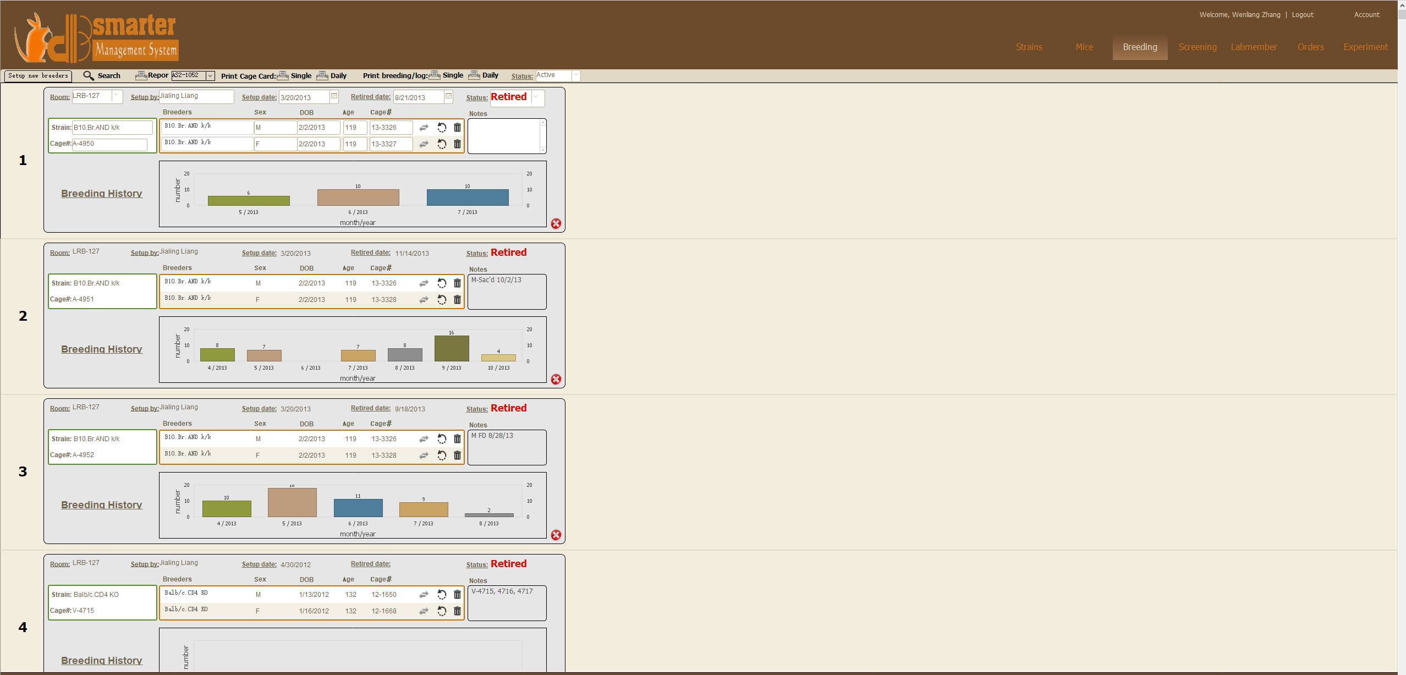Print daily breeding log printer icon
Viewport: 1406px width, 675px height.
tap(474, 75)
